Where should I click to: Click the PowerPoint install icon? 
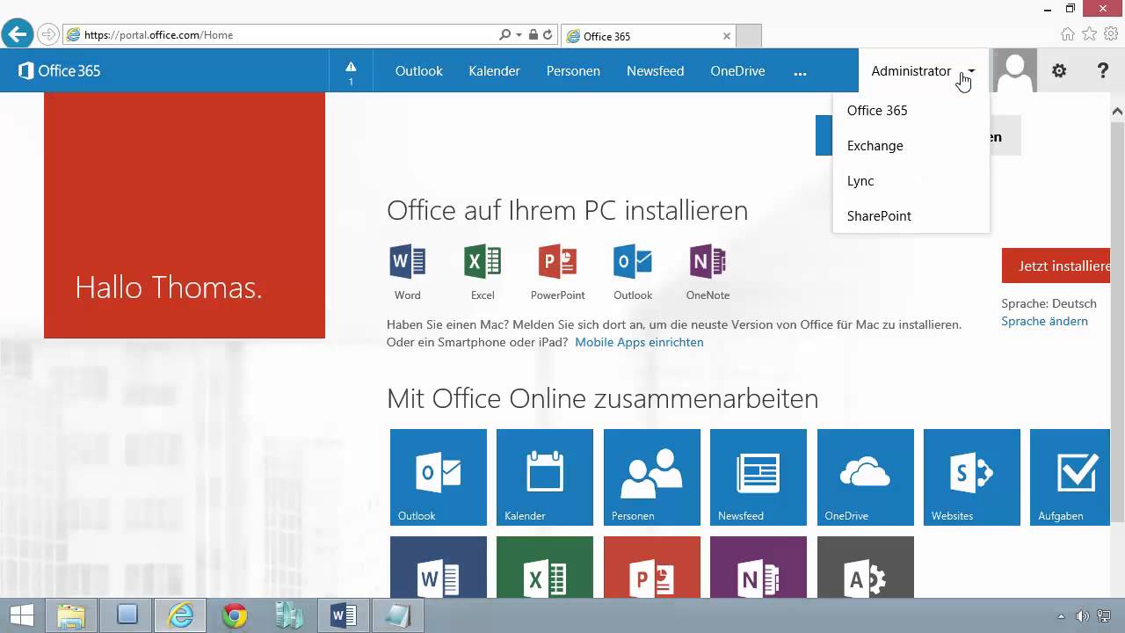coord(557,262)
